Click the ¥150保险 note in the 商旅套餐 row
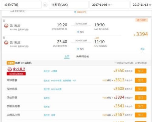 click(x=107, y=81)
